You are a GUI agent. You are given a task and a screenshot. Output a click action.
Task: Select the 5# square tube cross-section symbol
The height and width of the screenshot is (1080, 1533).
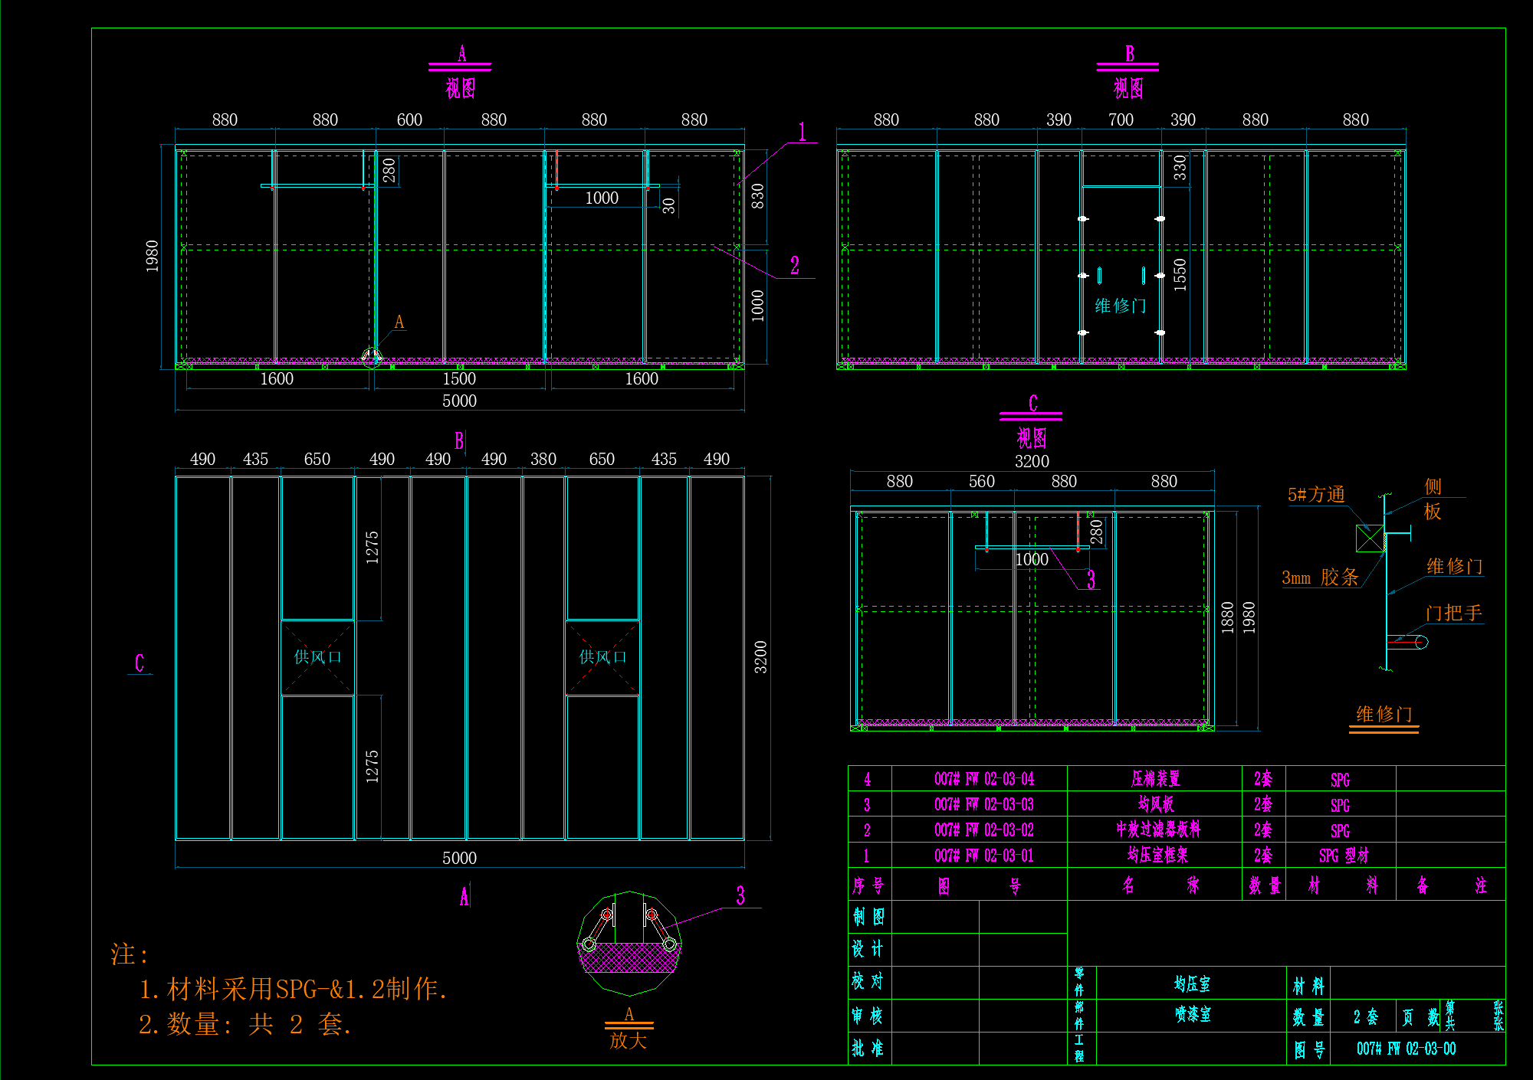click(x=1370, y=538)
